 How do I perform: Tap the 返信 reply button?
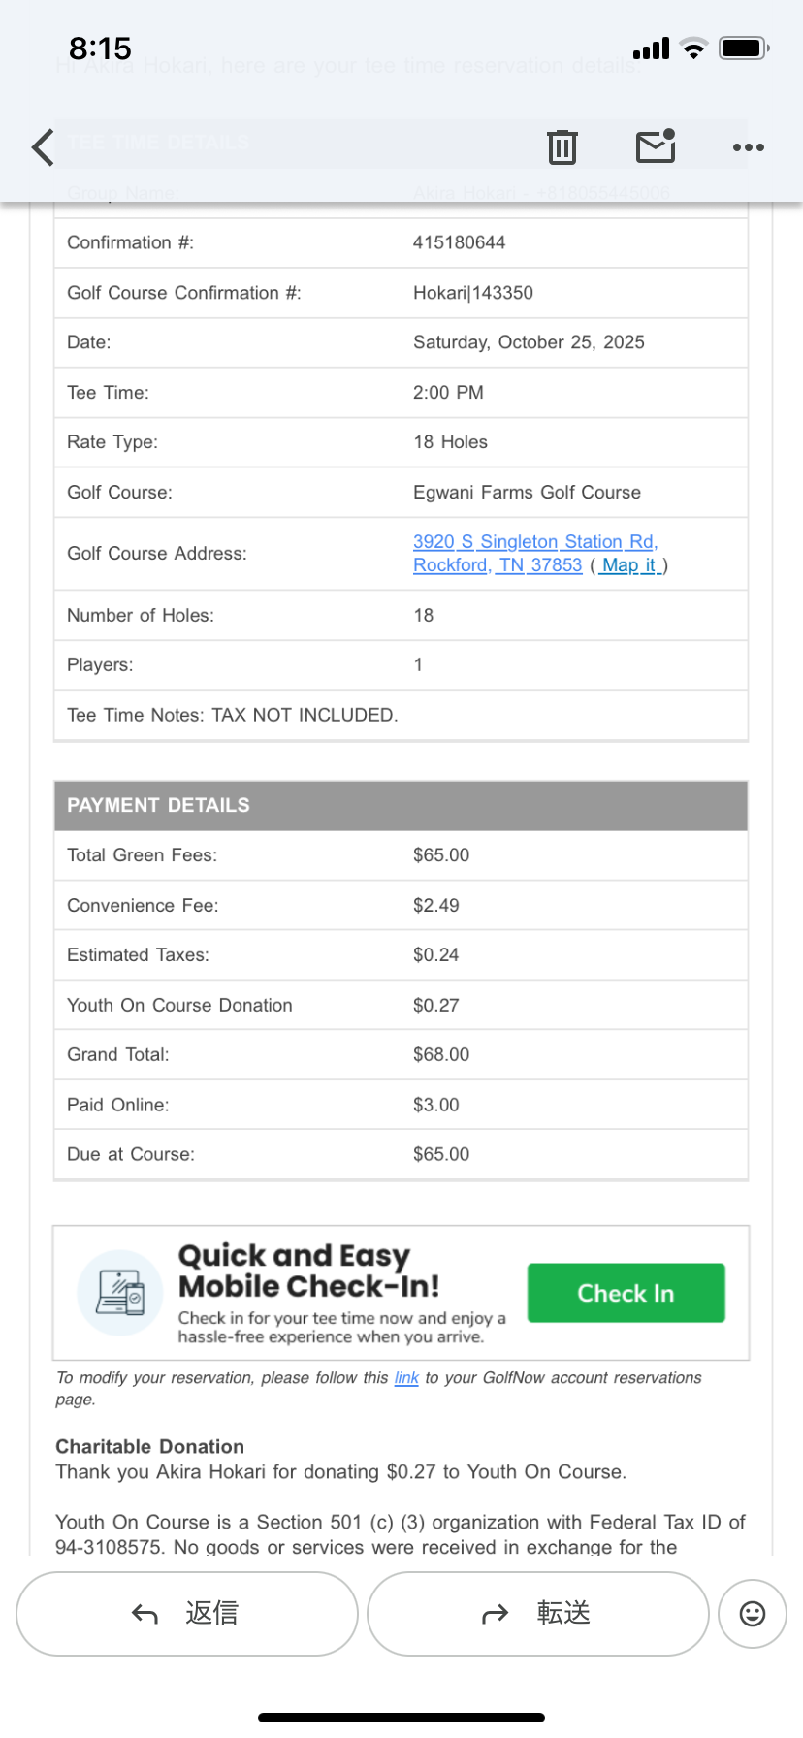click(187, 1614)
